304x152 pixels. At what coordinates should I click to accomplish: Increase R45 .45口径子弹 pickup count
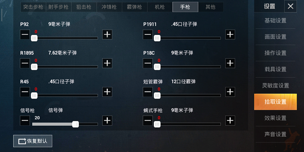107,92
